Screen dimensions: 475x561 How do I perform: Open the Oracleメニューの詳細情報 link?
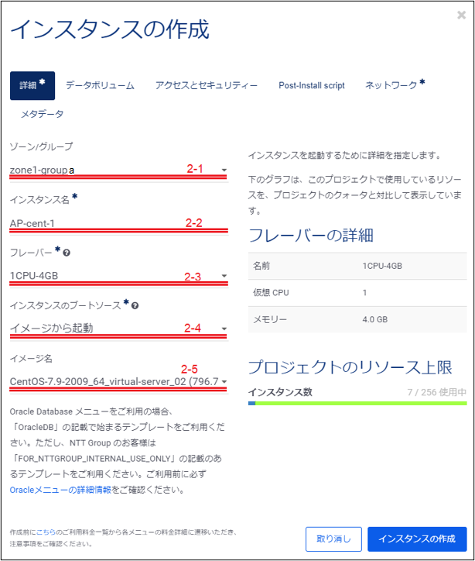coord(60,490)
